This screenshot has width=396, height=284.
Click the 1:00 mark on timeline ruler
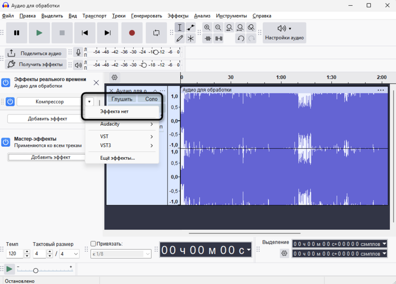click(x=281, y=77)
